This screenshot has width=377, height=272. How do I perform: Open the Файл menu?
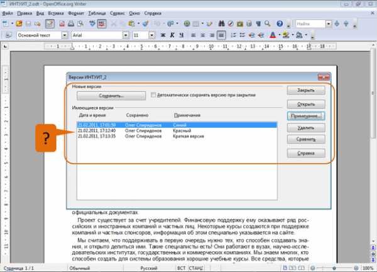pyautogui.click(x=8, y=13)
